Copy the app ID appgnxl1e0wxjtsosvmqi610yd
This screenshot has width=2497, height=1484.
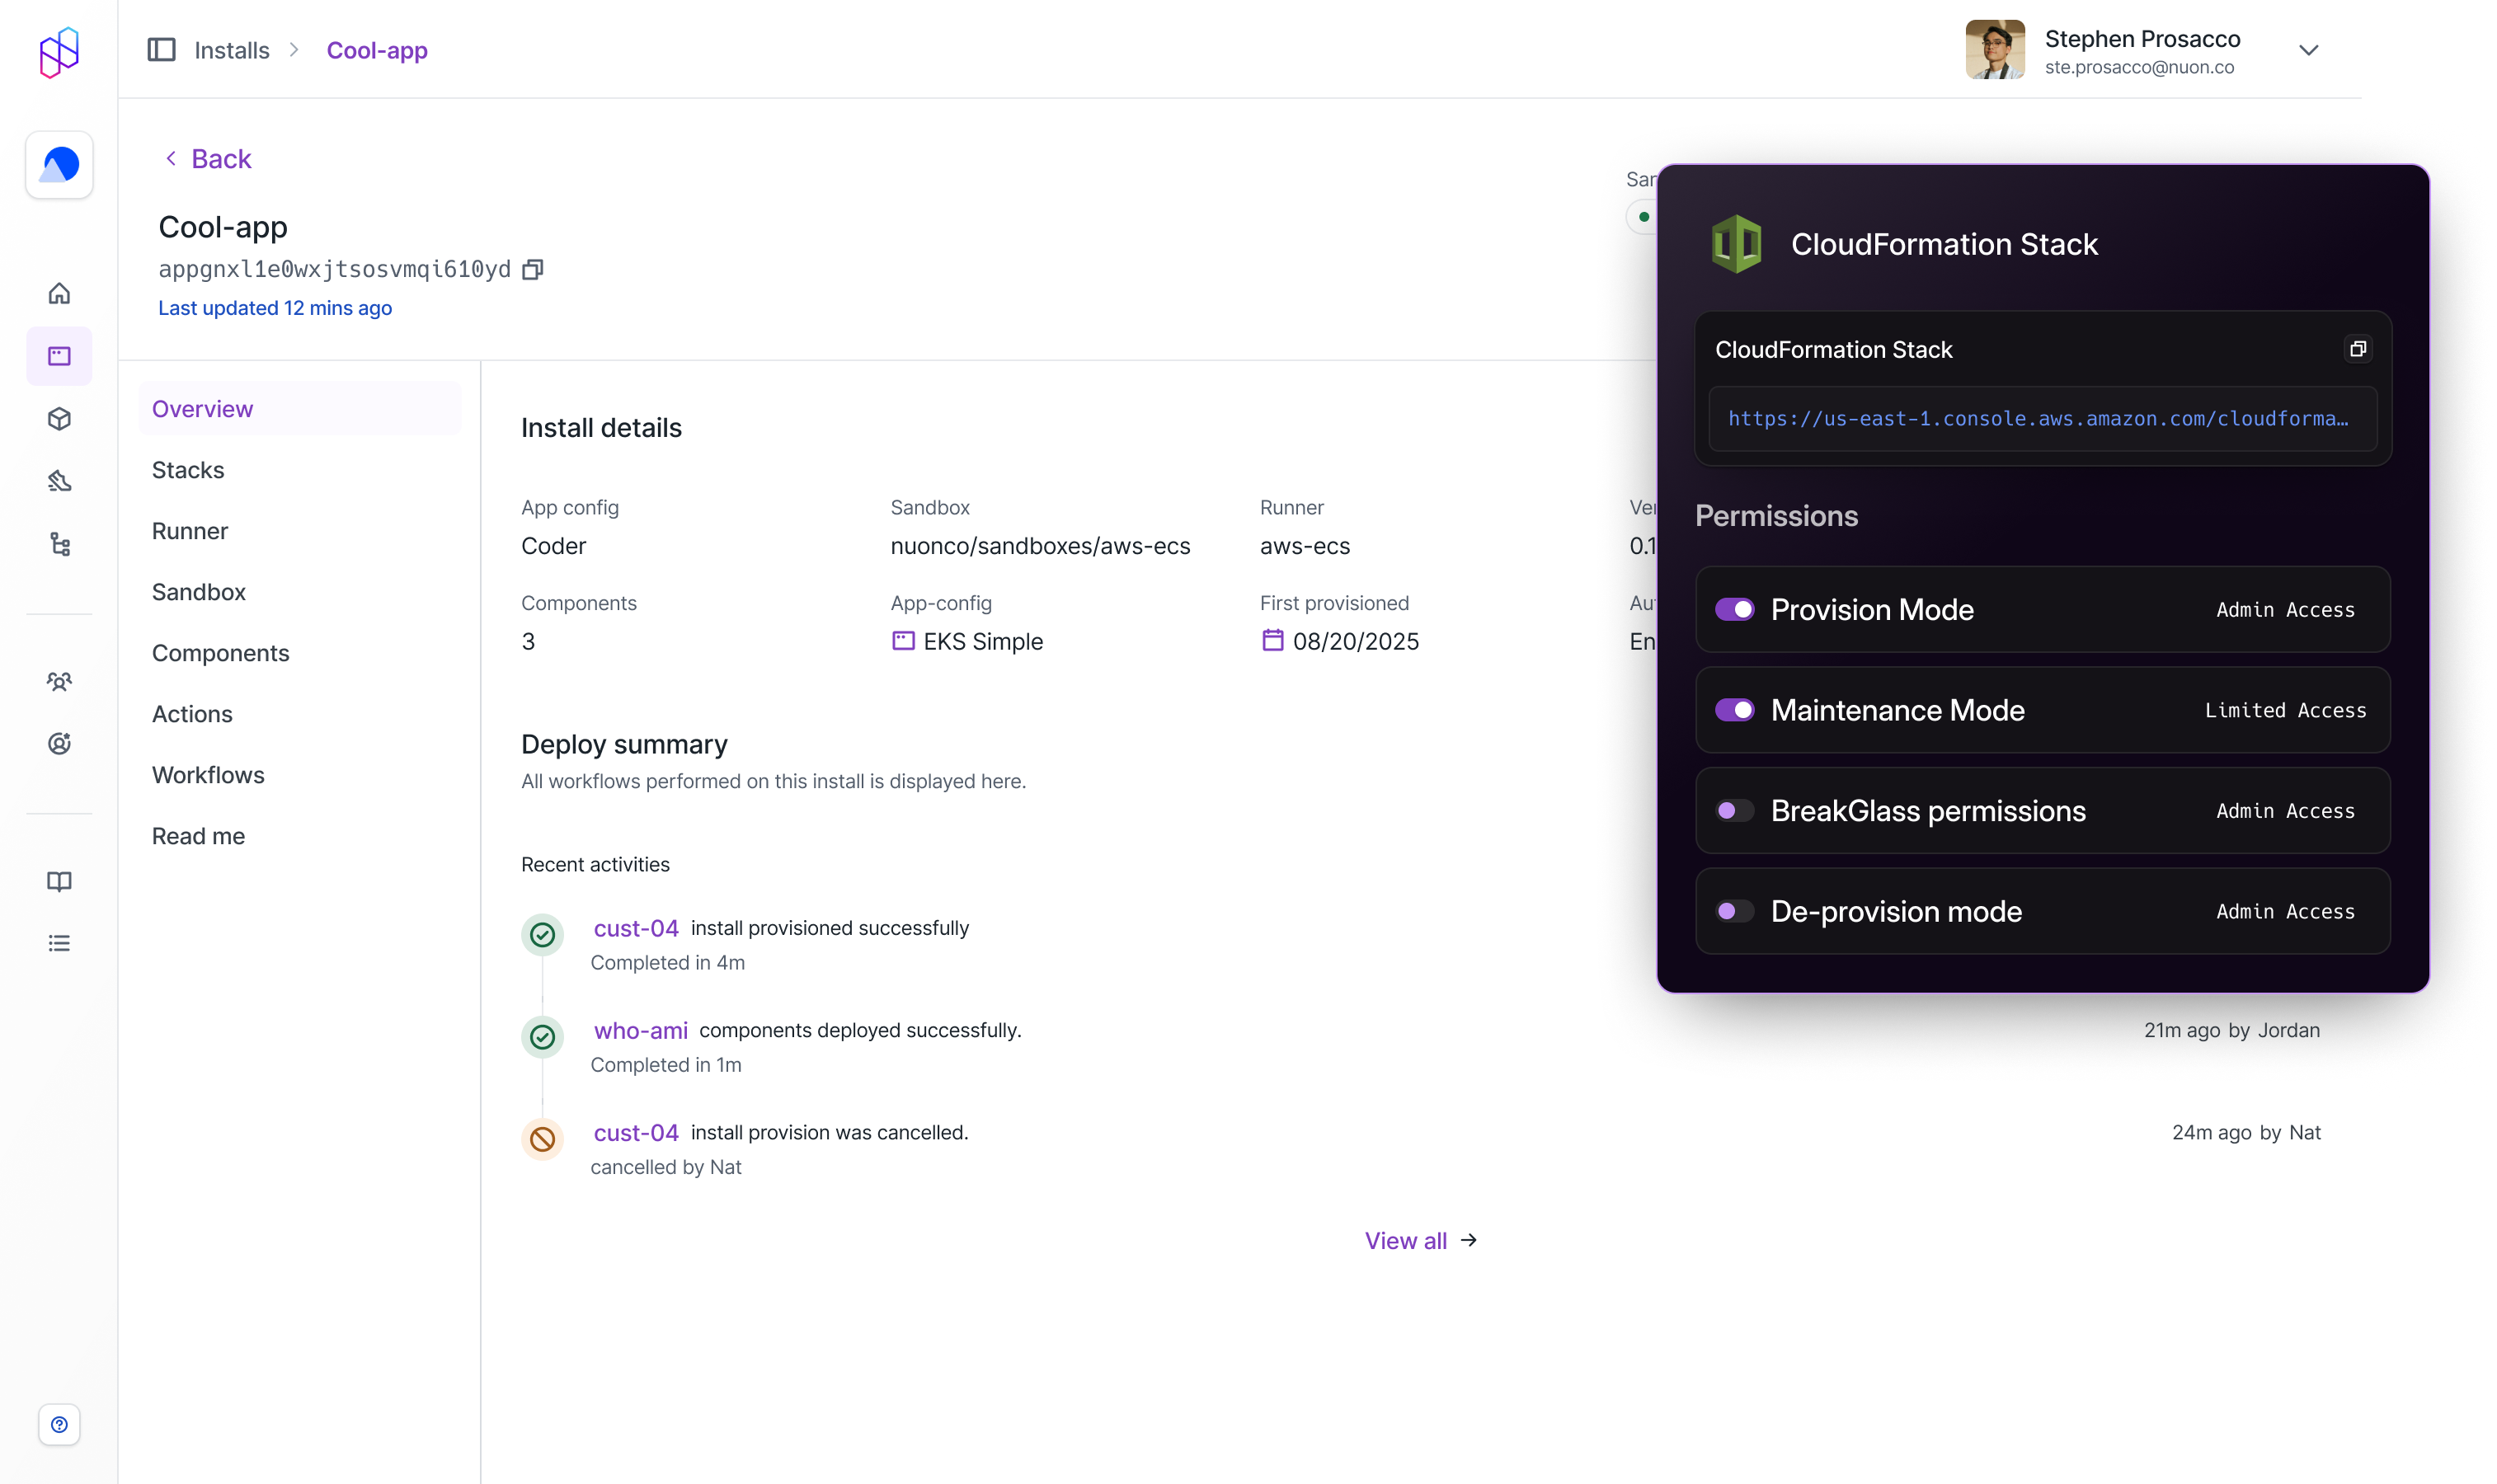pos(533,269)
